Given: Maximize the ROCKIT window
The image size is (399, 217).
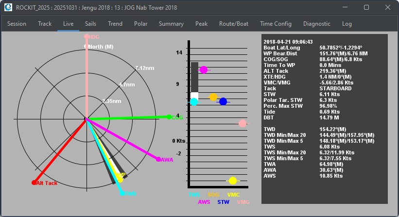Looking at the screenshot, I should (366, 7).
